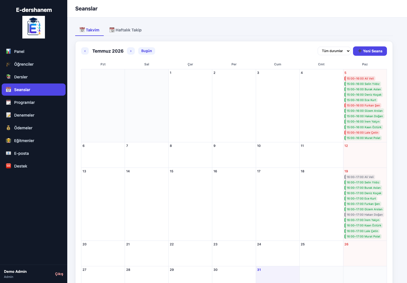407x283 pixels.
Task: Open the 16:00–17:00 Ece Kurt session
Action: coord(361,199)
